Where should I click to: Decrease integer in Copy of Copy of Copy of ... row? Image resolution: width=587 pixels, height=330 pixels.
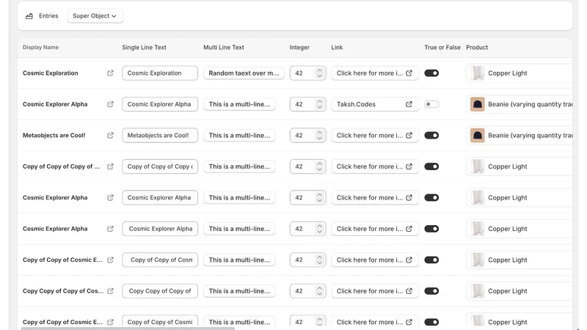[x=319, y=169]
